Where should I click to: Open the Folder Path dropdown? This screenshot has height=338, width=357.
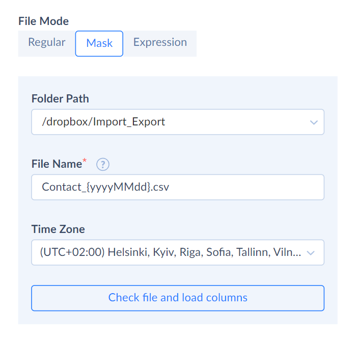[178, 122]
